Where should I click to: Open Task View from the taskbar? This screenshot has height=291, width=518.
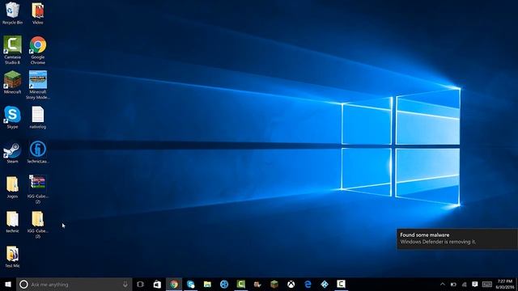tap(140, 284)
